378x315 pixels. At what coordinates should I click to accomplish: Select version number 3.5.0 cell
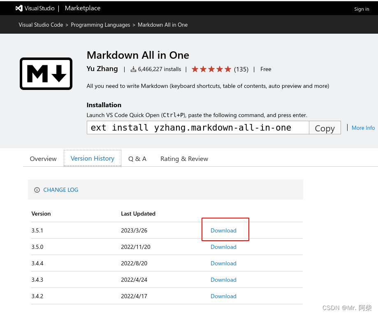(x=37, y=247)
